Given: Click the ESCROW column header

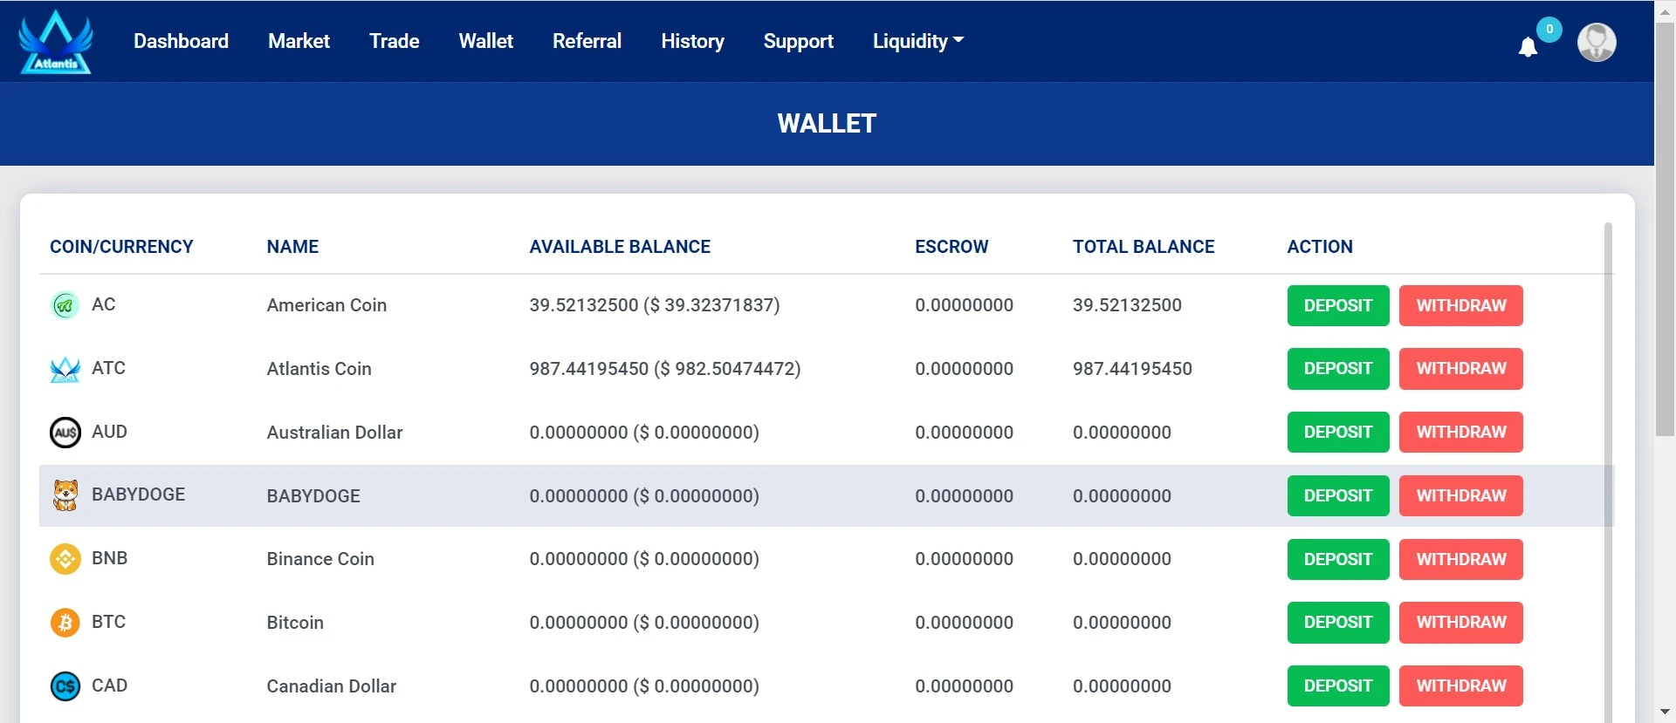Looking at the screenshot, I should click(951, 247).
